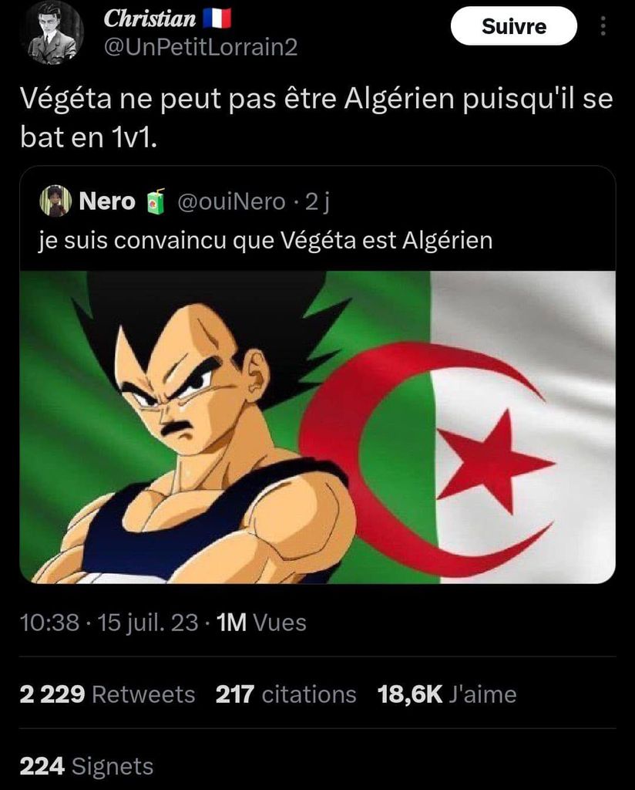The height and width of the screenshot is (790, 635).
Task: Click the Nero display name
Action: click(x=107, y=201)
